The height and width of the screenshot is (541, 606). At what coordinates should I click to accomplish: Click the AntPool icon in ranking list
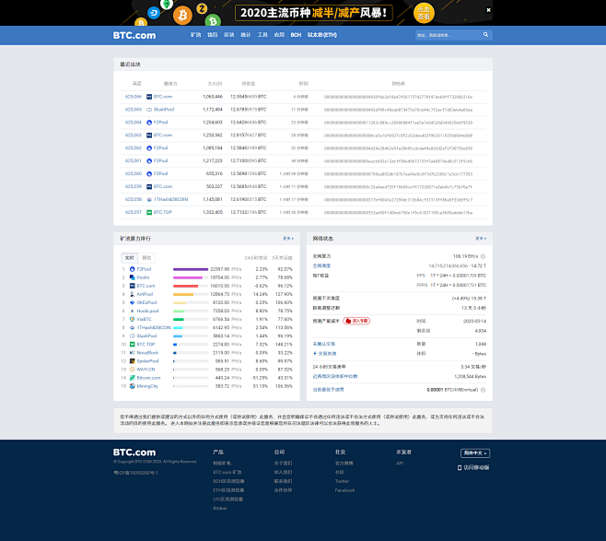pyautogui.click(x=132, y=293)
